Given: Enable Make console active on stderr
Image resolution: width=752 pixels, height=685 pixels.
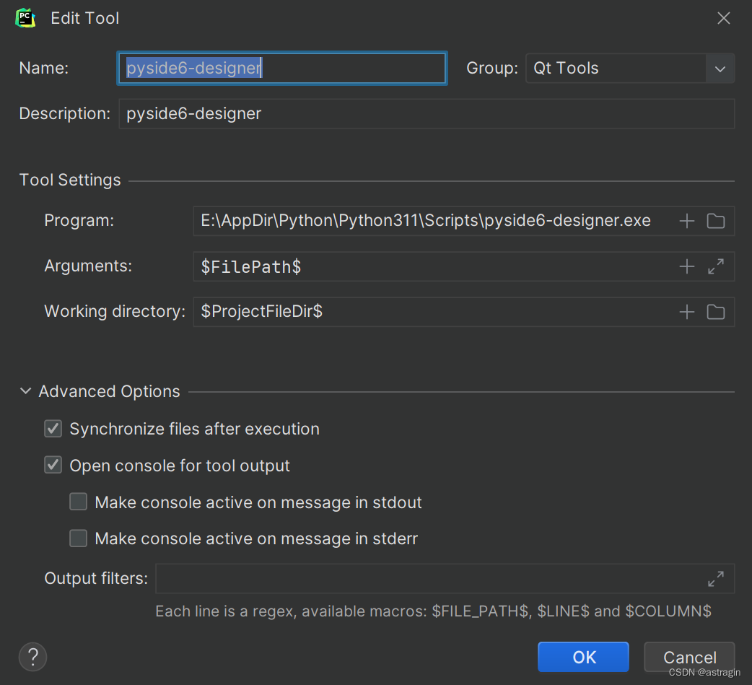Looking at the screenshot, I should [x=78, y=538].
